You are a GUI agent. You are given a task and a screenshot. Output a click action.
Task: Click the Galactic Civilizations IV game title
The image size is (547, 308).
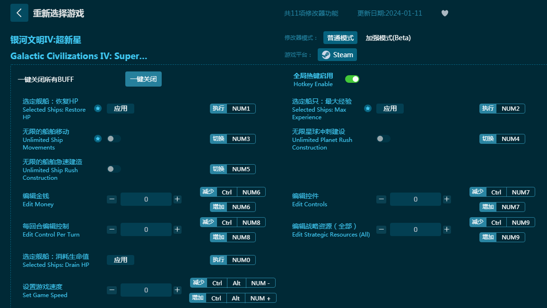click(79, 56)
